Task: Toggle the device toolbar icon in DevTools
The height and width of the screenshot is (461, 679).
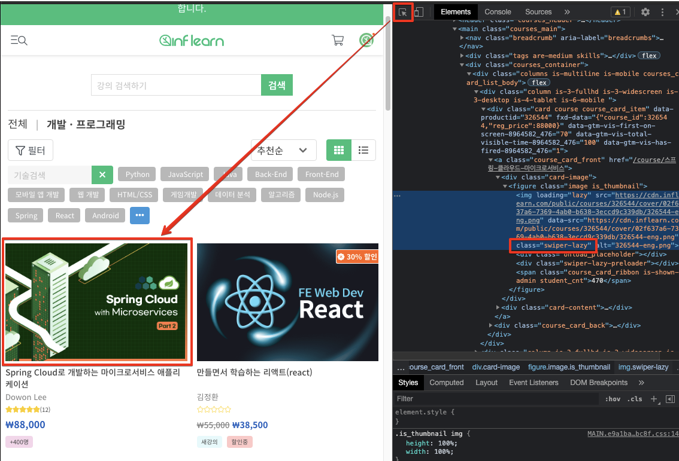Action: tap(419, 12)
